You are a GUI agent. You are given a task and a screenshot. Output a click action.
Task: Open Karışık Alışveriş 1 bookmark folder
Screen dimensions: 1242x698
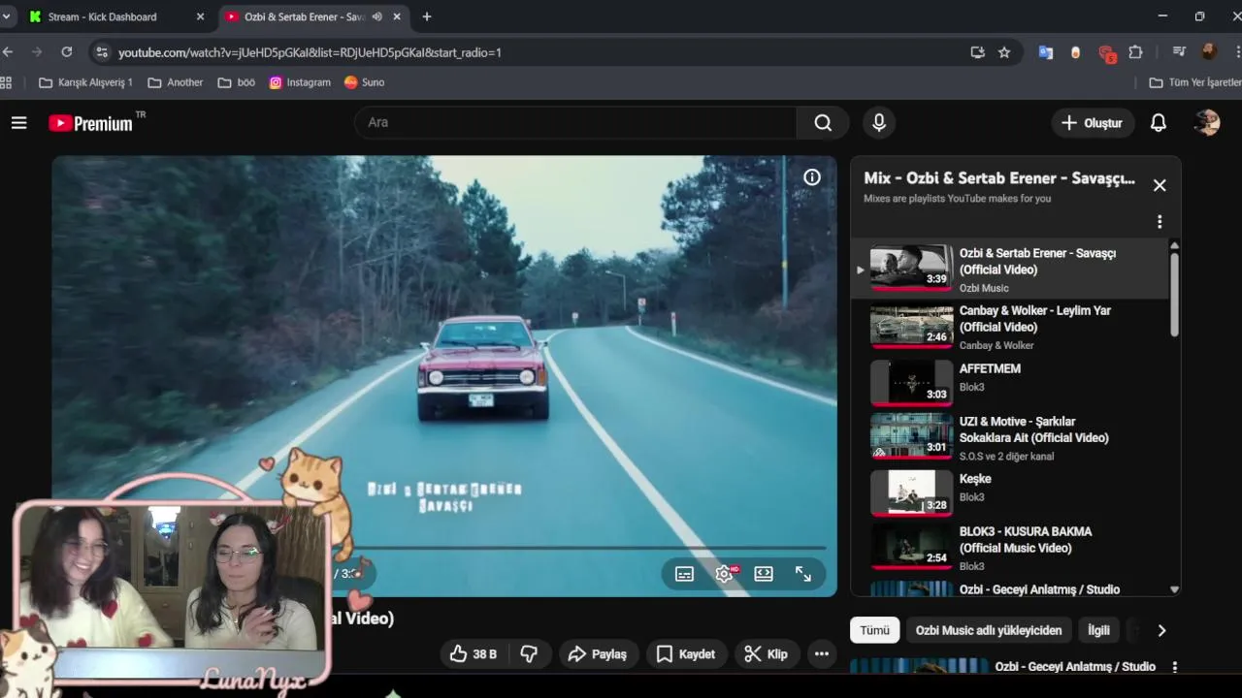85,82
